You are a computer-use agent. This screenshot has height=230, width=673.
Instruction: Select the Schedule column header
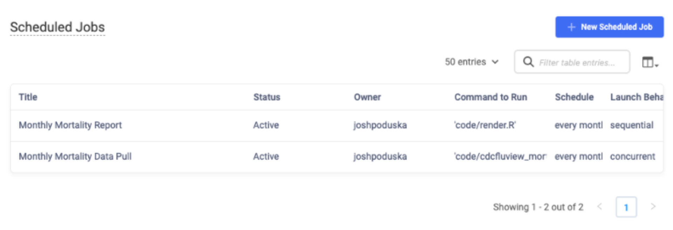574,97
